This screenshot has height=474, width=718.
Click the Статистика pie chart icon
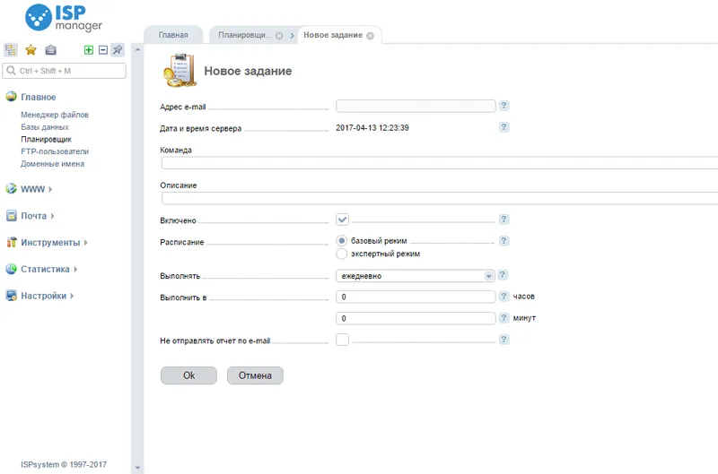(x=11, y=269)
